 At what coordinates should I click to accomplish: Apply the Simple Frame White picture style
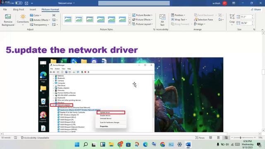68,19
